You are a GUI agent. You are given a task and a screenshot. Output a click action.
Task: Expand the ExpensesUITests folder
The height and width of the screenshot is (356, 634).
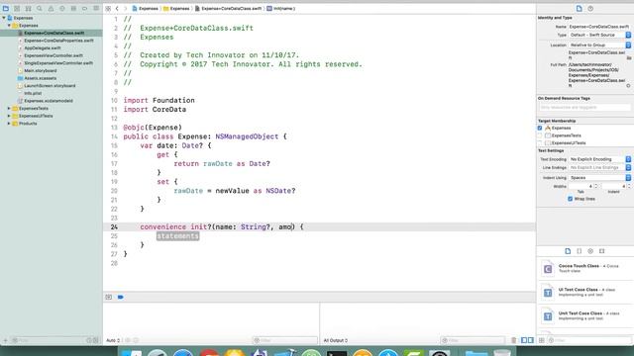coord(9,116)
